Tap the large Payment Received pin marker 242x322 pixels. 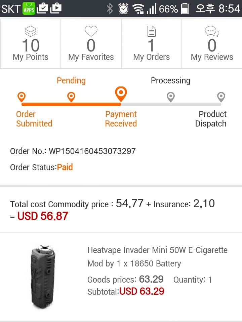point(121,93)
